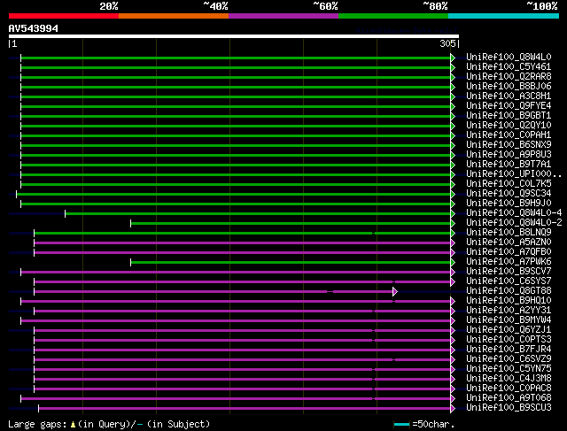Select the UniRef100_A7PWK6 label
Screen dimensions: 567x431
(x=509, y=262)
